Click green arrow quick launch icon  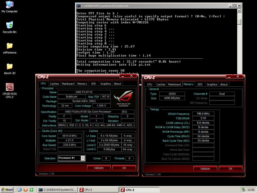[31, 190]
